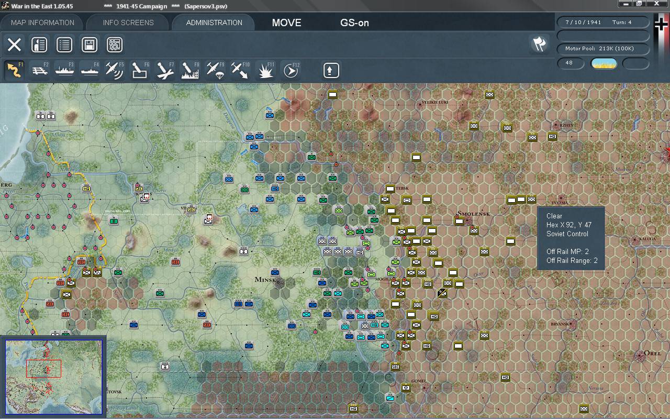
Task: Activate F5 air recon mode
Action: pyautogui.click(x=115, y=70)
